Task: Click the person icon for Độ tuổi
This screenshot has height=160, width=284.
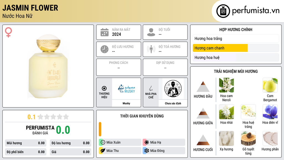Action: [151, 32]
